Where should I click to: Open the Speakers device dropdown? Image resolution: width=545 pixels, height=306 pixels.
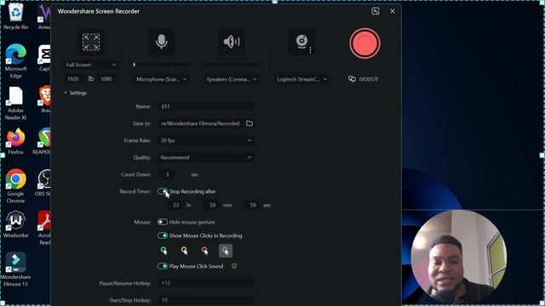coord(232,79)
